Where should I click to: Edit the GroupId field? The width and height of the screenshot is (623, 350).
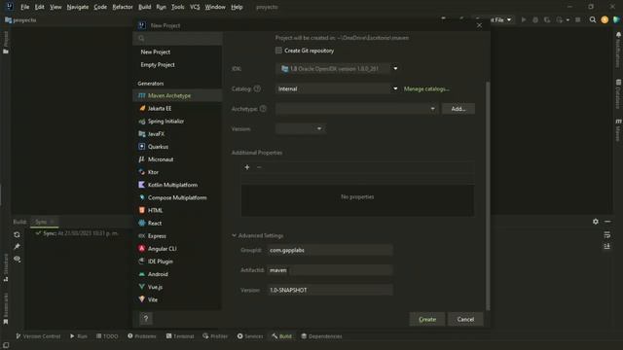click(x=330, y=250)
